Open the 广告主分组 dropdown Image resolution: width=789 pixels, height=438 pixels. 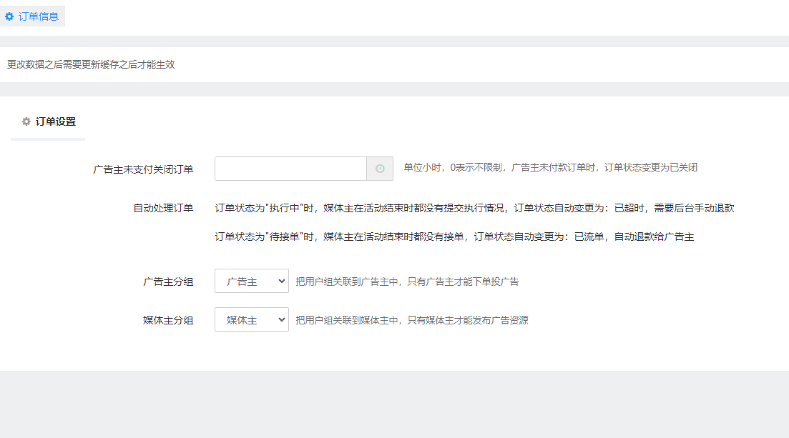(x=252, y=281)
